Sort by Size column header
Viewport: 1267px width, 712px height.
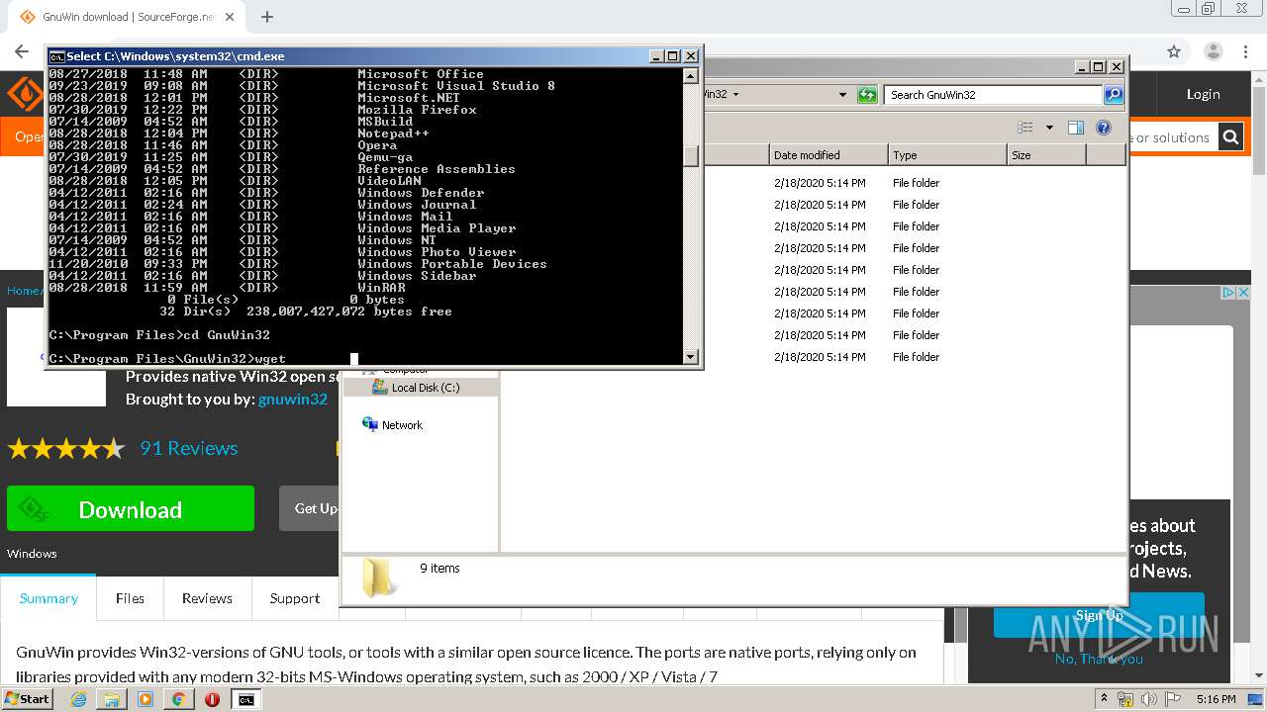coord(1046,155)
